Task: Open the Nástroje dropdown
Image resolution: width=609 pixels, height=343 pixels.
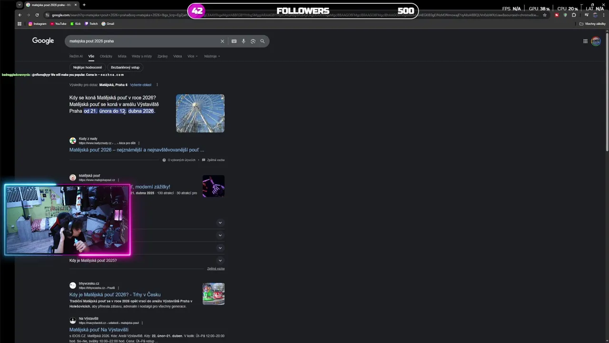Action: click(212, 56)
